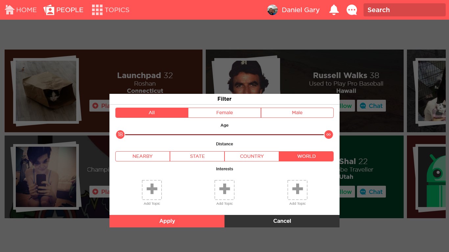Viewport: 449px width, 252px height.
Task: Click Daniel Gary's profile avatar
Action: (272, 10)
